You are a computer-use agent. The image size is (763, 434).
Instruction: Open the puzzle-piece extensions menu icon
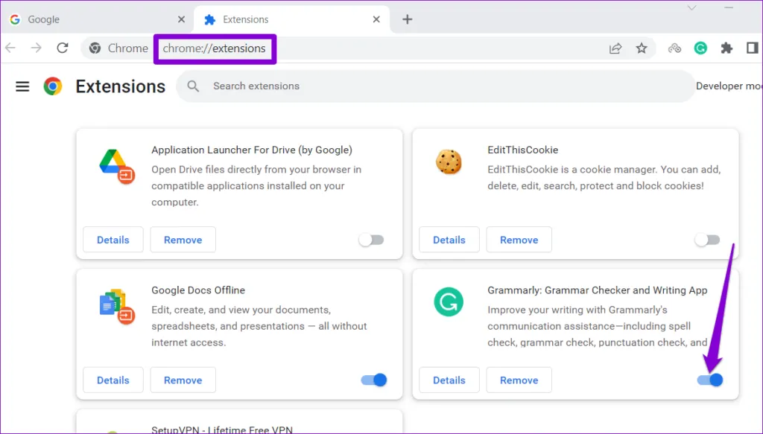(726, 48)
